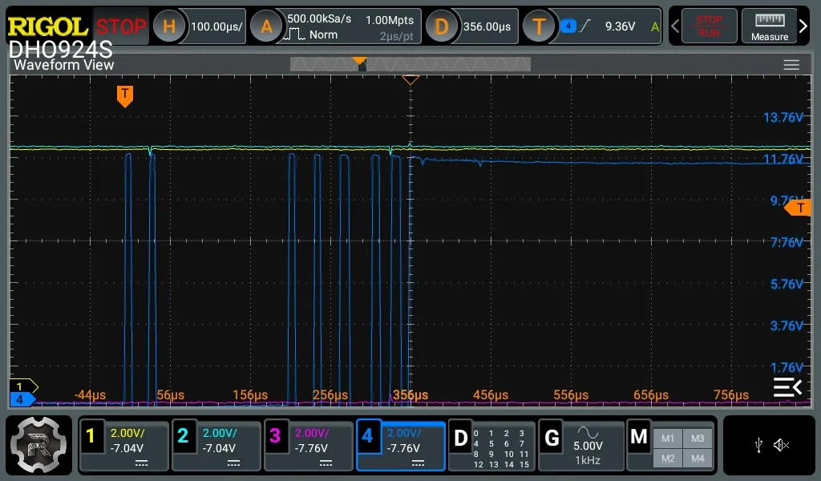Screen dimensions: 821x481
Task: Click the 5.76V vertical scale label
Action: pos(787,285)
